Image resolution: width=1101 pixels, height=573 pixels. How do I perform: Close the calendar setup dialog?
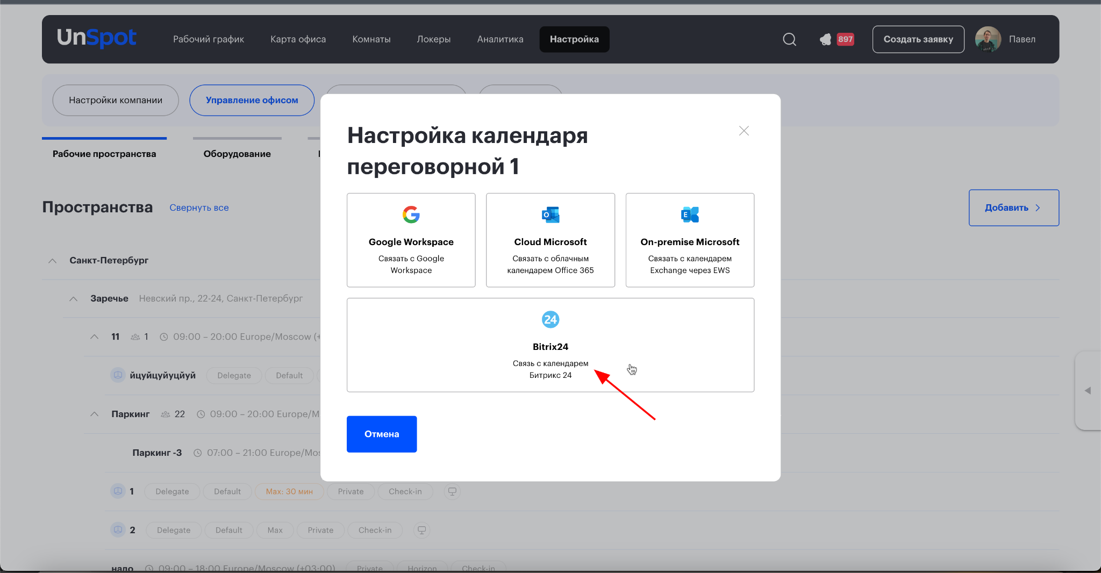(x=744, y=131)
